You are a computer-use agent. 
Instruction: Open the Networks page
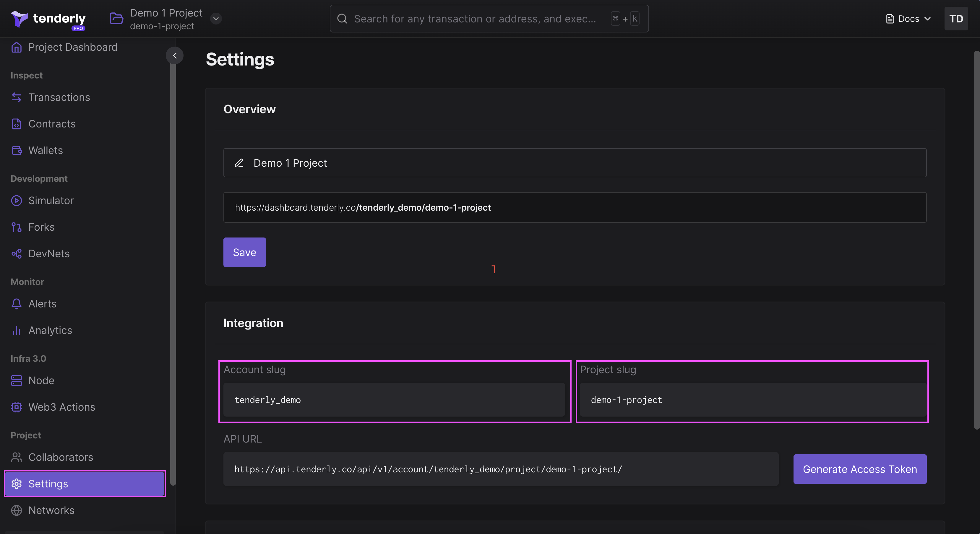point(51,510)
